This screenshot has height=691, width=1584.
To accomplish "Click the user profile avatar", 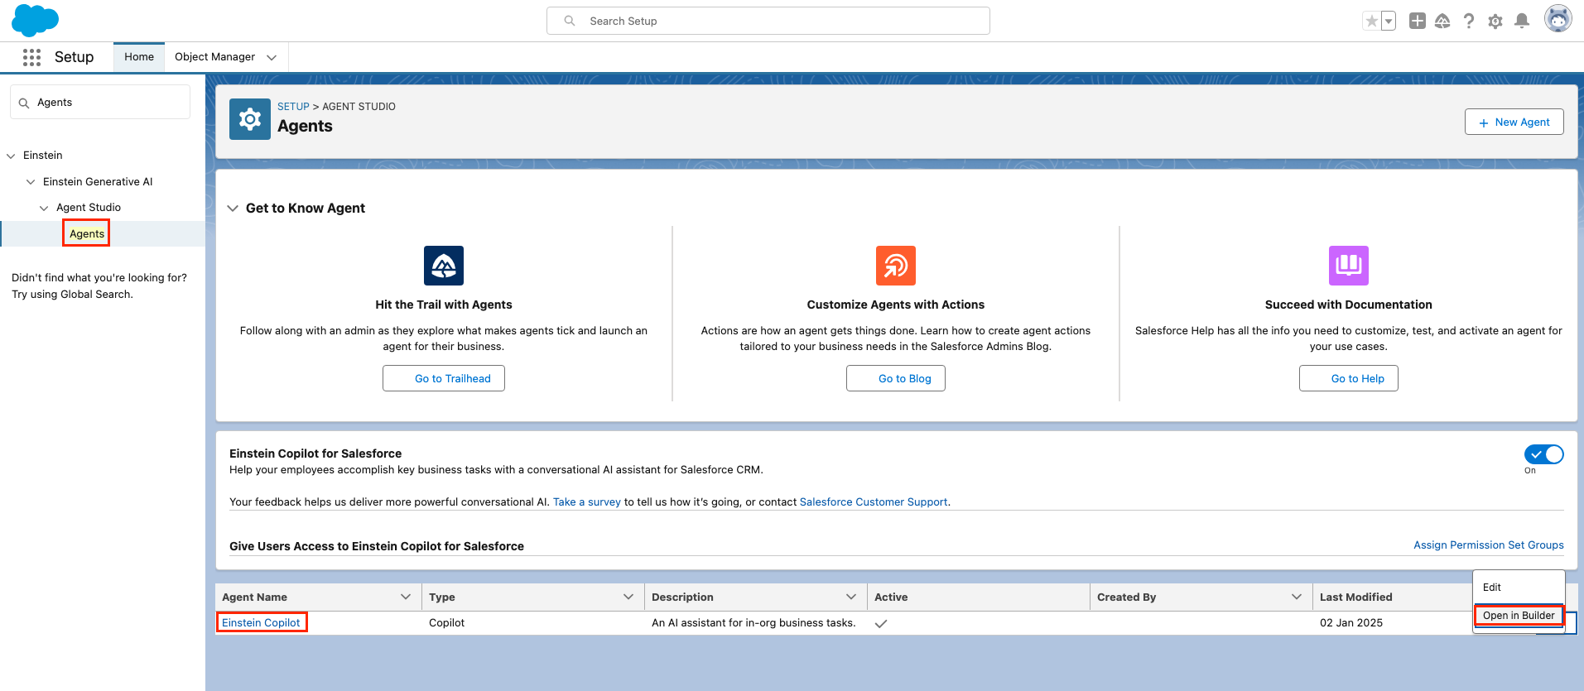I will click(x=1558, y=19).
